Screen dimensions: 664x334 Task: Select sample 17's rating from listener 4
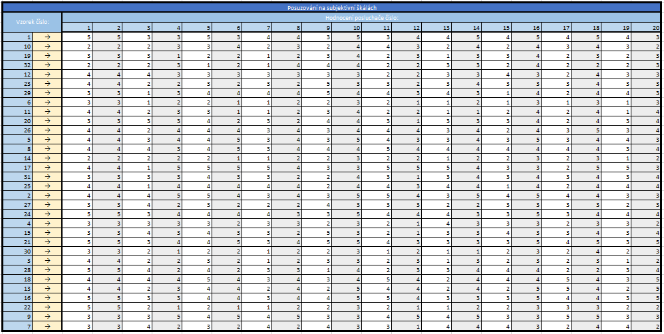pos(168,168)
